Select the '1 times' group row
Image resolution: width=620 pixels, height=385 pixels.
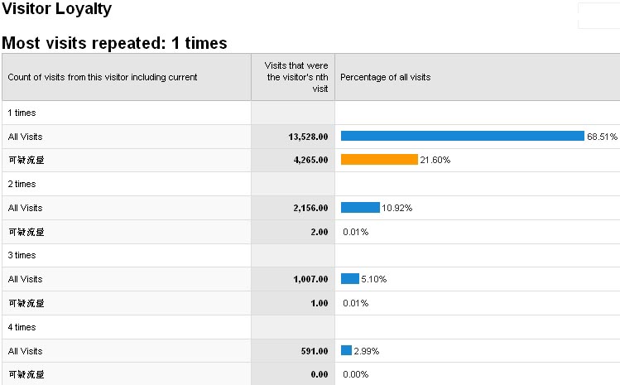coord(22,113)
